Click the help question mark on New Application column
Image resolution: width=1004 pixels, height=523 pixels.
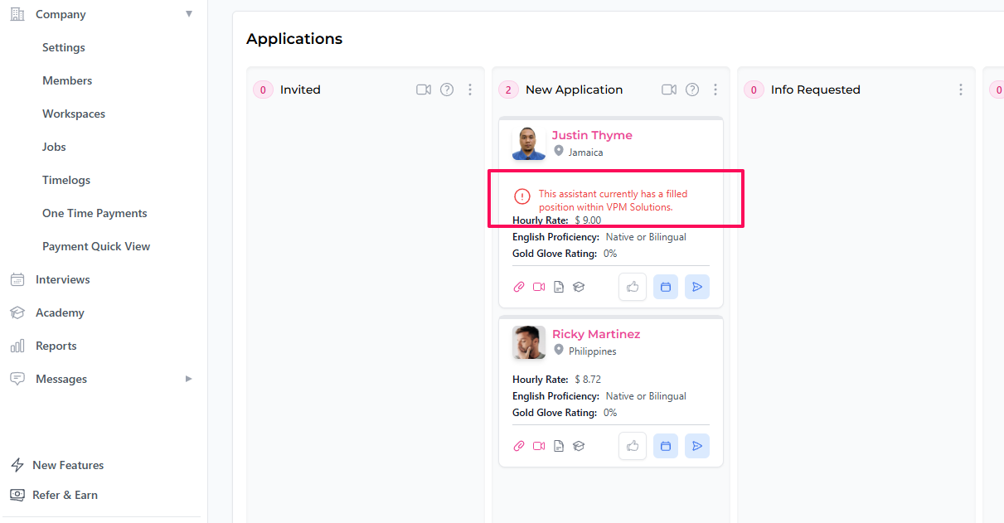692,89
